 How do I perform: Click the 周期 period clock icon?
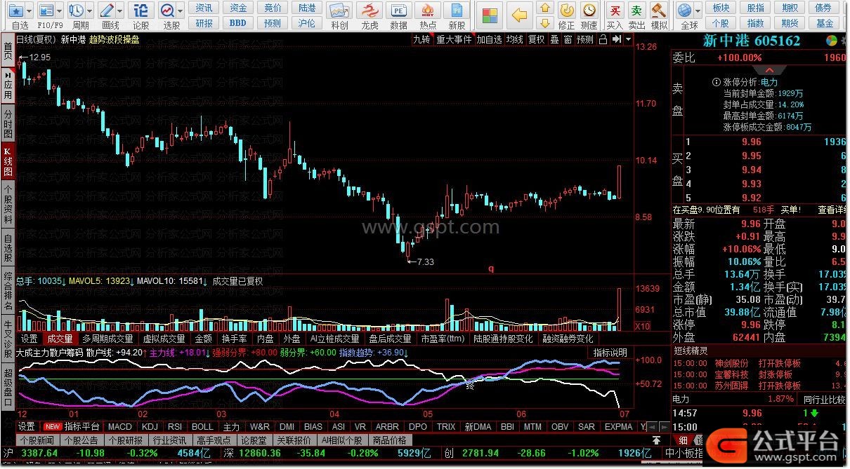77,11
